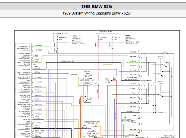Select the Fuse F20 7.5A symbol

pyautogui.click(x=112, y=38)
